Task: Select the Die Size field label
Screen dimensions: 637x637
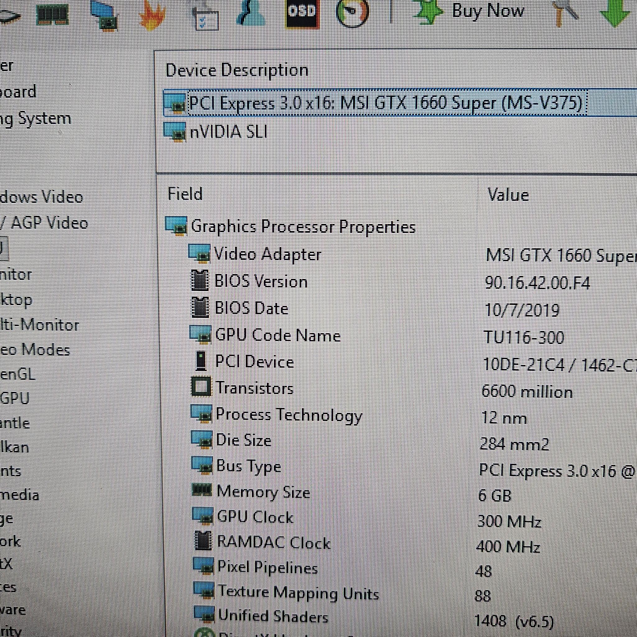Action: [x=244, y=440]
